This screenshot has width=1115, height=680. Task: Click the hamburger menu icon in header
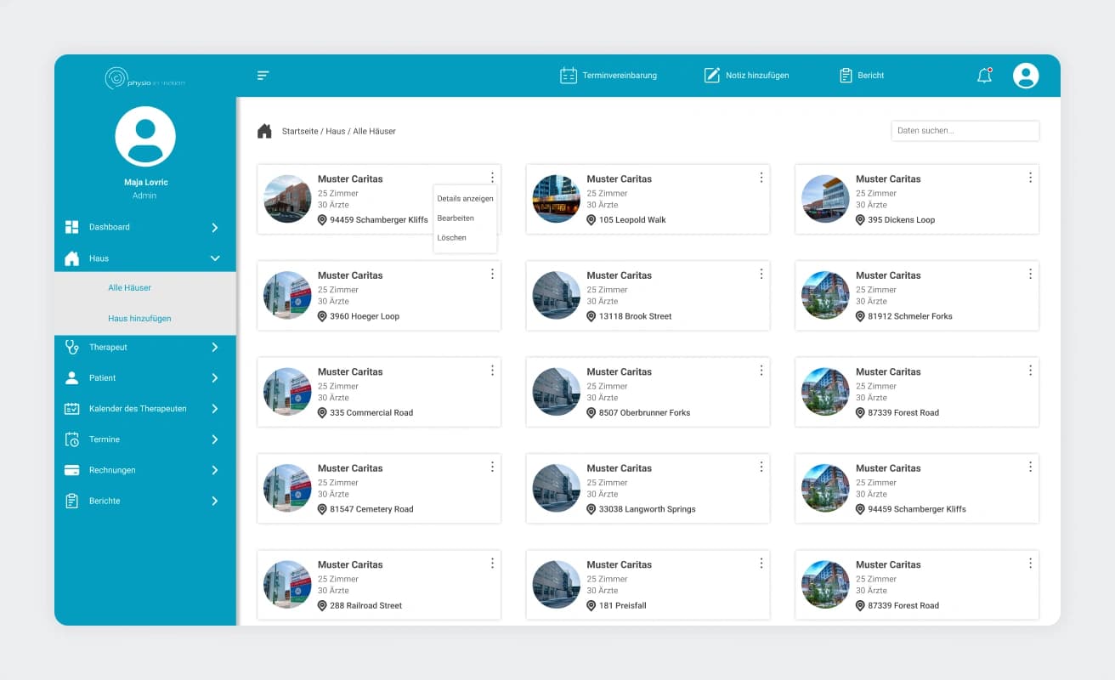pos(263,76)
